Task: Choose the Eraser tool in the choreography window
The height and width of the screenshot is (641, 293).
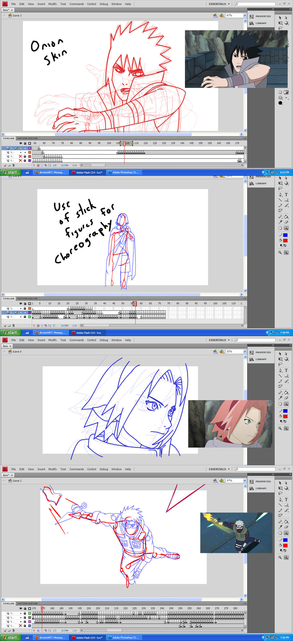Action: pyautogui.click(x=286, y=222)
